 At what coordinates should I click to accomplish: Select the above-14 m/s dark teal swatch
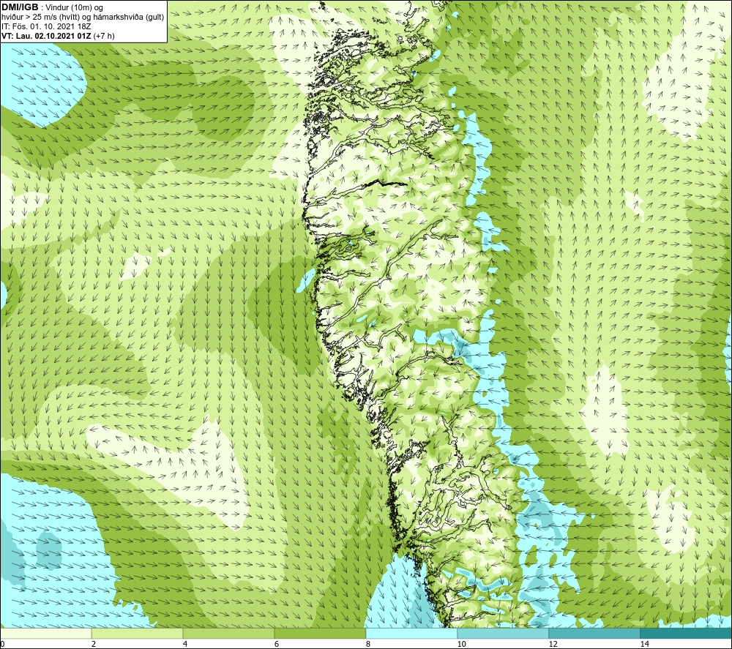tap(687, 634)
